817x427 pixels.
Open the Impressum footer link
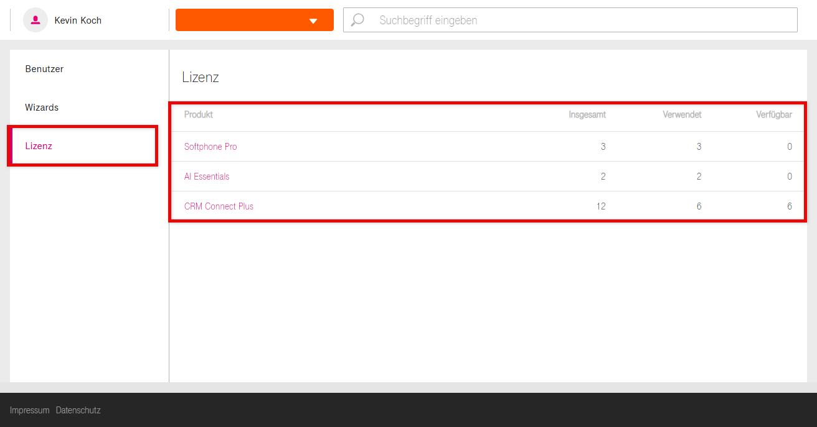coord(29,410)
